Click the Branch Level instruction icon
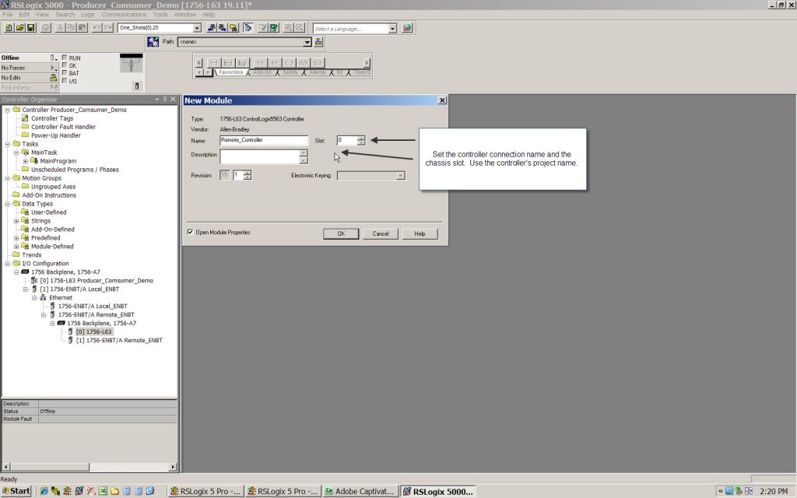 [243, 63]
